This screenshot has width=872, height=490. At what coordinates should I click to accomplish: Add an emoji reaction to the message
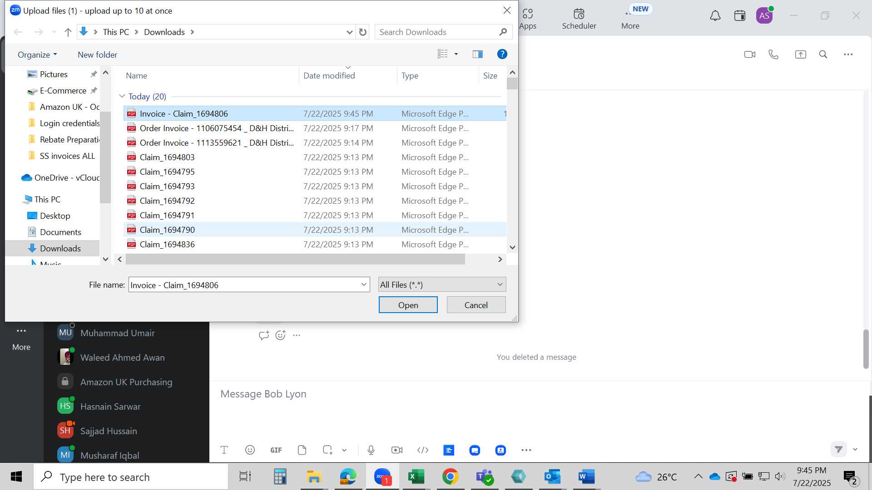pyautogui.click(x=281, y=335)
